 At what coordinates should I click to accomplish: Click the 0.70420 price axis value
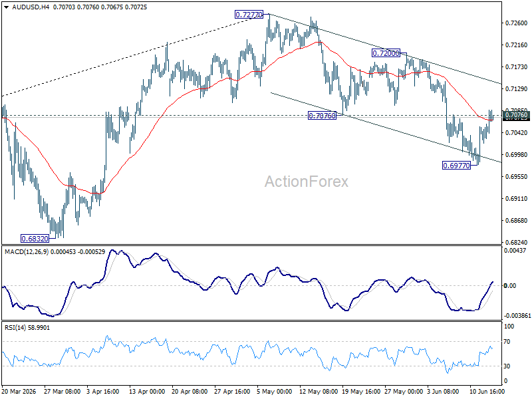tap(517, 132)
